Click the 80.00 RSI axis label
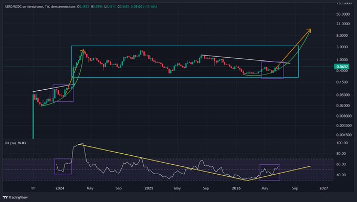Viewport: 357px width, 202px height. 341,154
